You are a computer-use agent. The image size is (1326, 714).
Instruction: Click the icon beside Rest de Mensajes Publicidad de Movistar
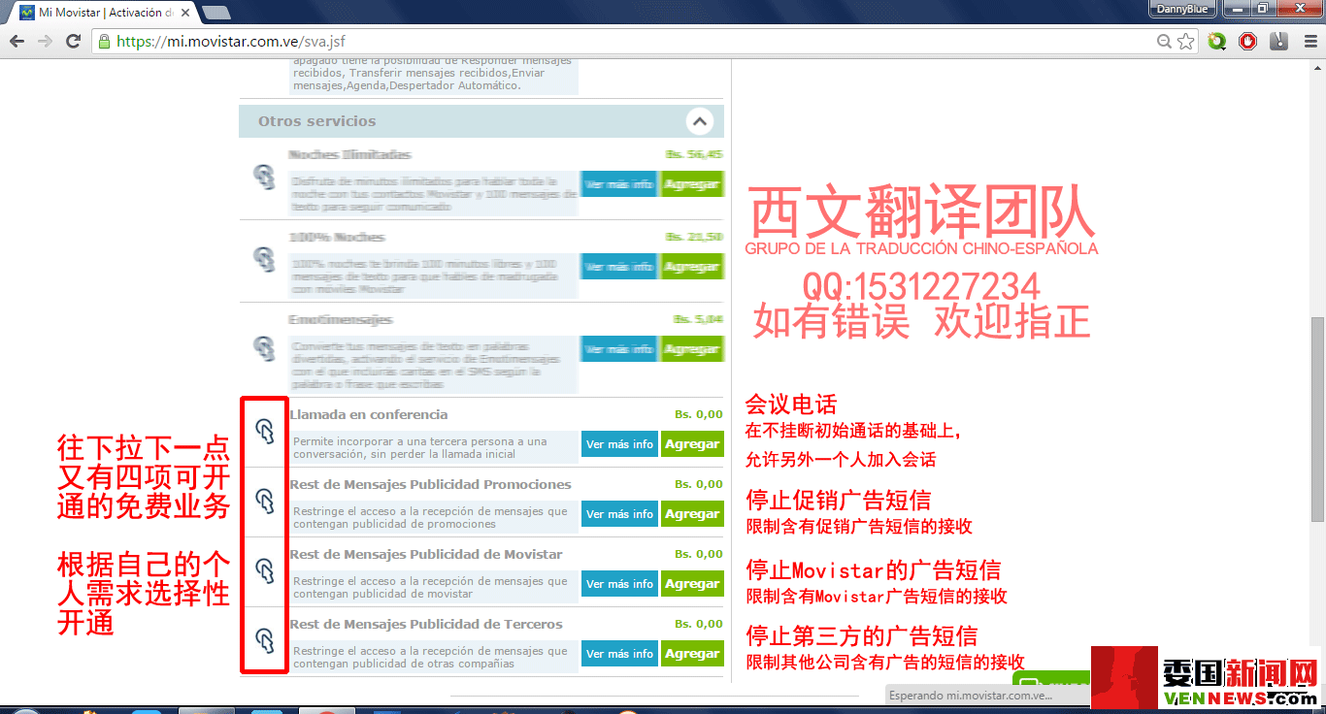264,570
